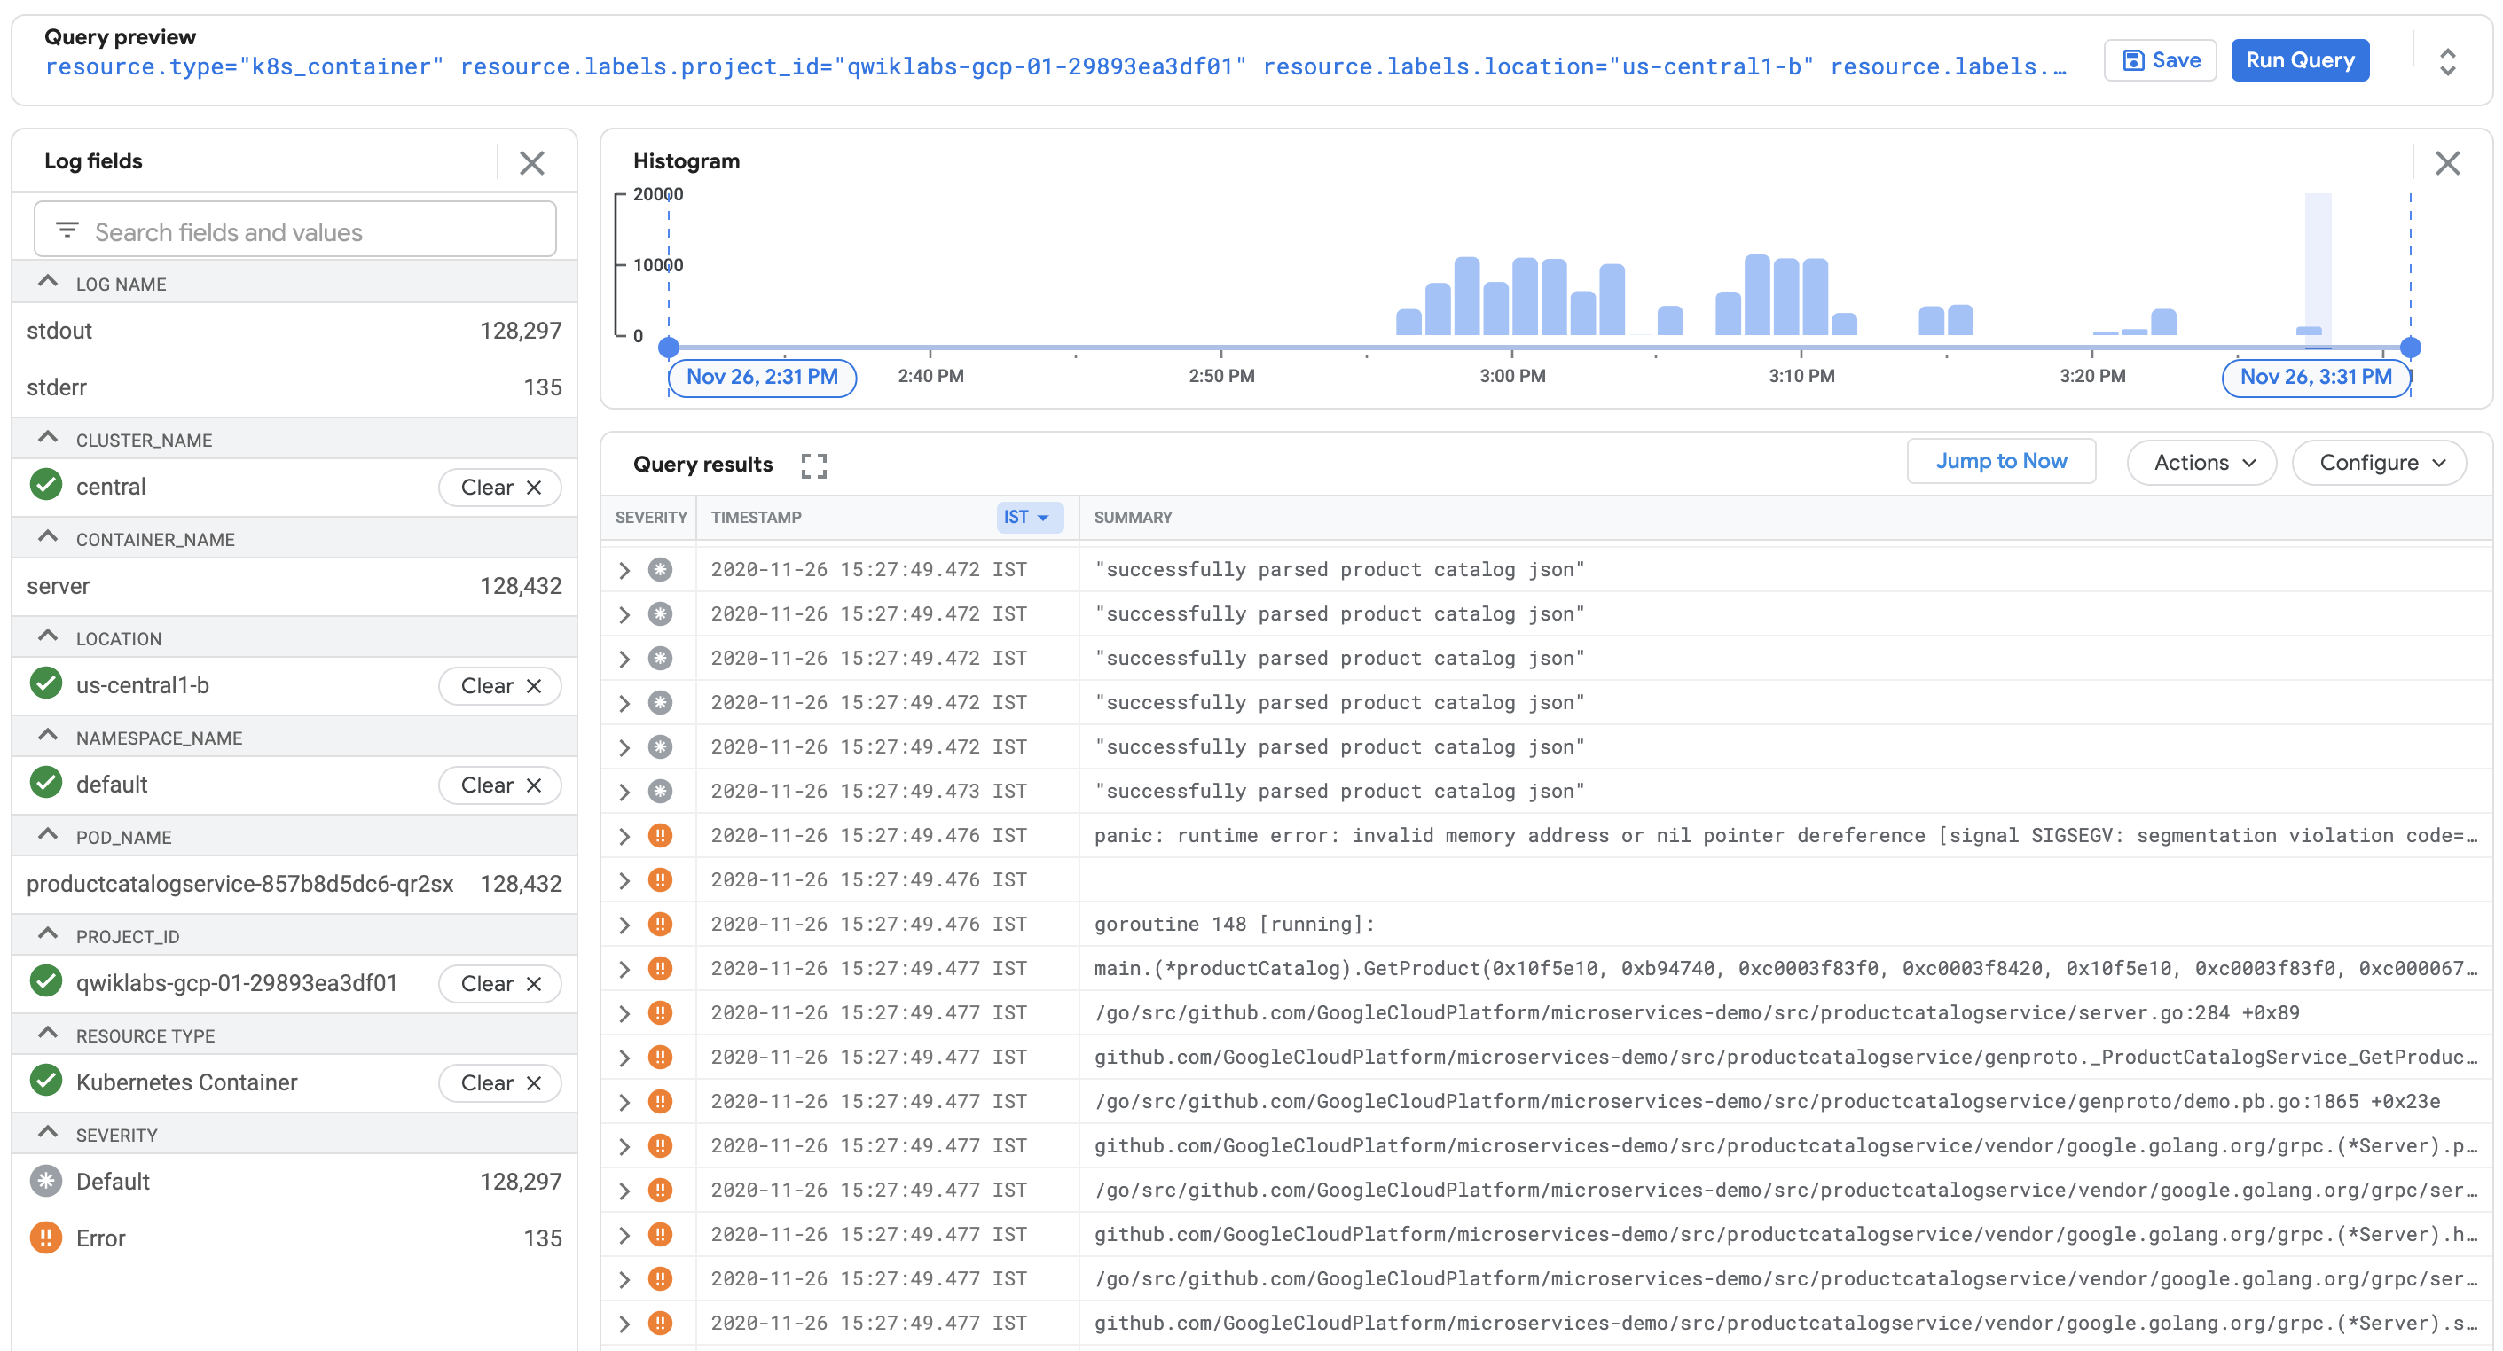Click the histogram start time handle
Image resolution: width=2503 pixels, height=1351 pixels.
coord(669,347)
